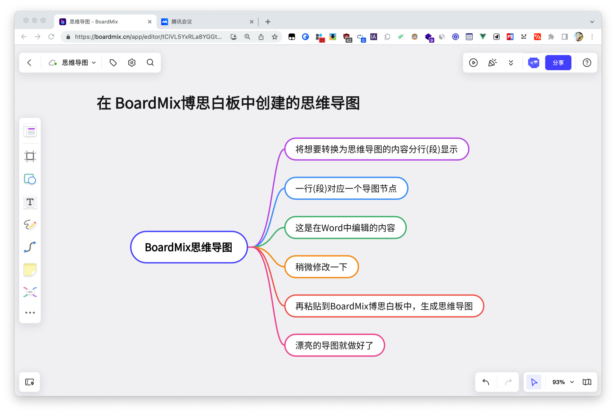Click the redo arrow
Viewport: 616px width, 414px height.
click(x=509, y=382)
